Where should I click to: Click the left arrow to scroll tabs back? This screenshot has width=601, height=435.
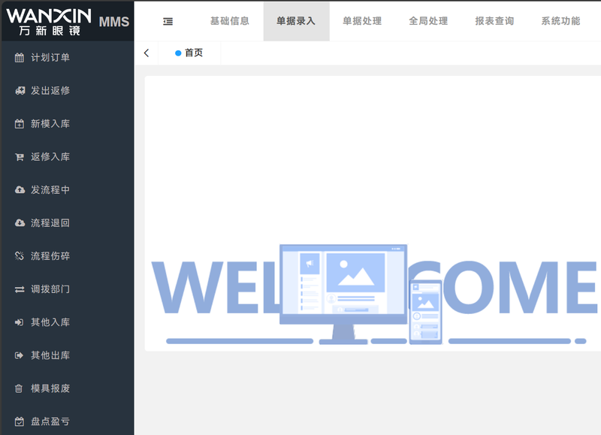(146, 53)
